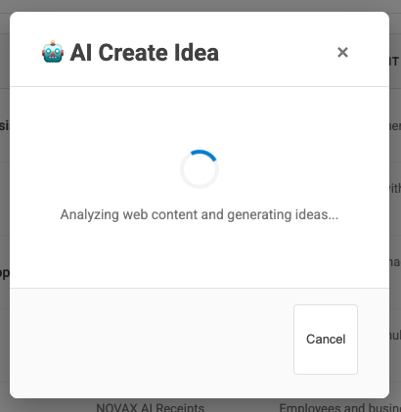Click the "Employees and busine…" background text
Screen dimensions: 401x412
(340, 407)
